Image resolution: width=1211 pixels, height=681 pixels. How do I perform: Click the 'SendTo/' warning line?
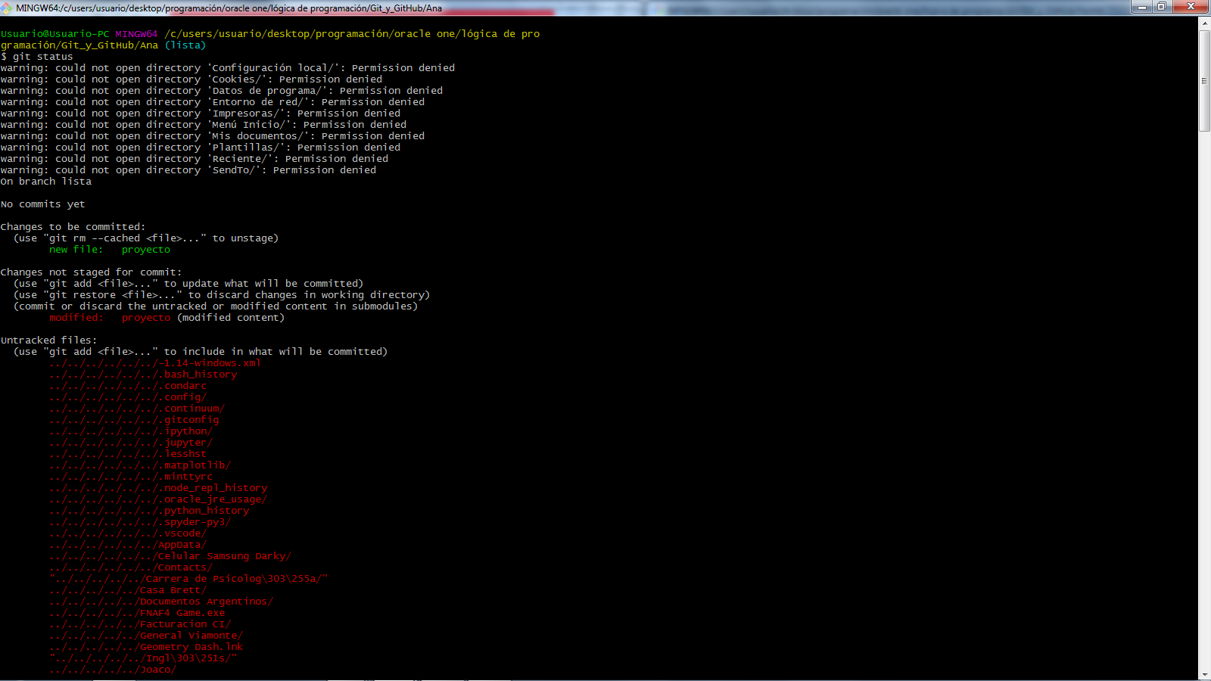[x=188, y=170]
